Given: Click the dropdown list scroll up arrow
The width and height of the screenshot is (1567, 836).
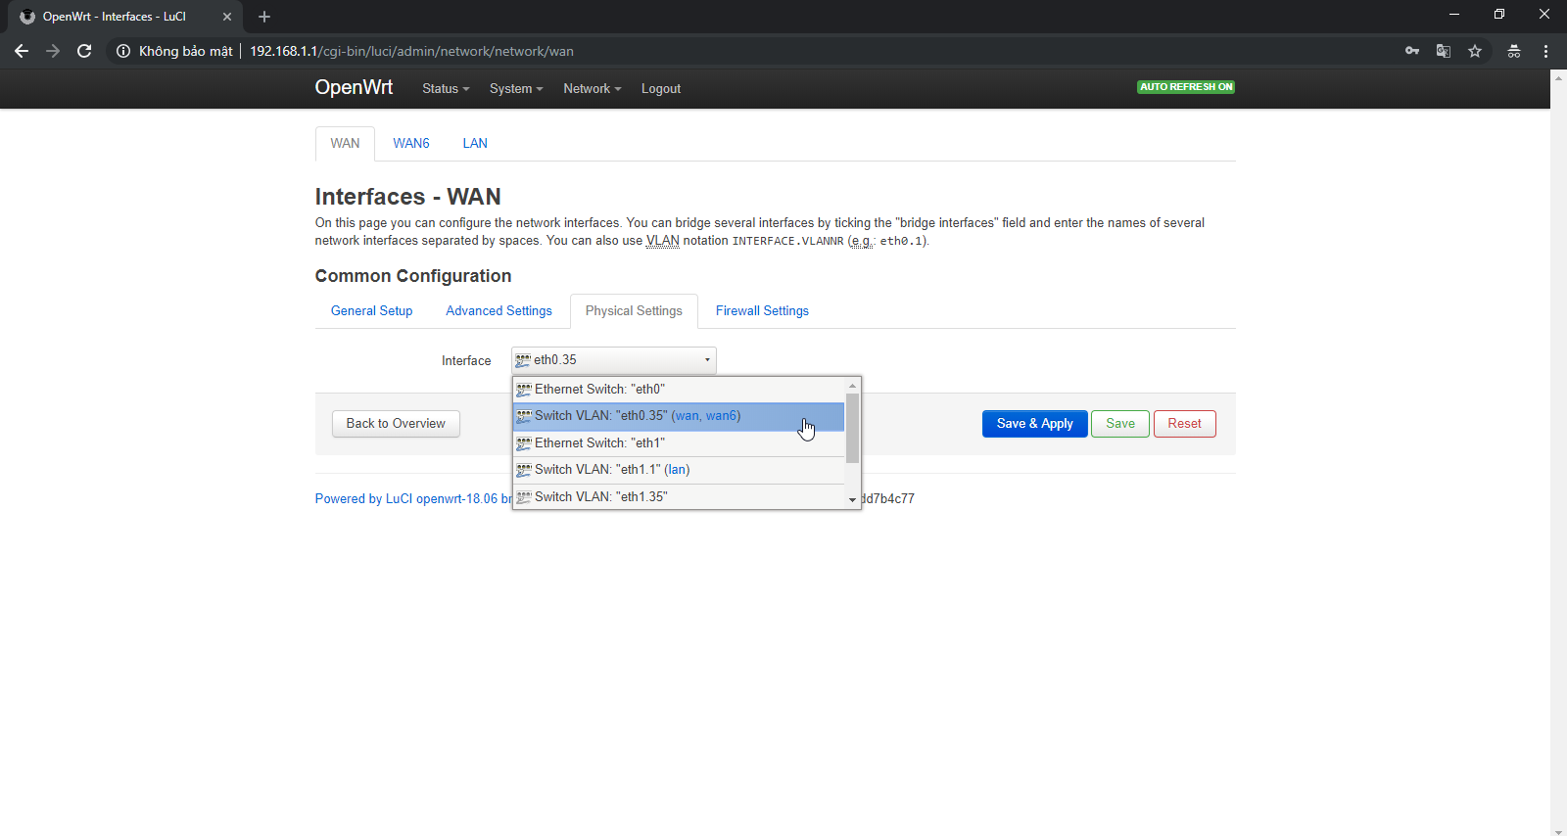Looking at the screenshot, I should [852, 386].
